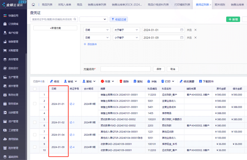
Task: Open 基础资料 in sidebar
Action: pos(11,157)
